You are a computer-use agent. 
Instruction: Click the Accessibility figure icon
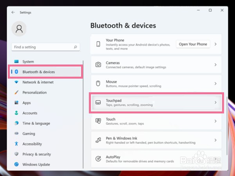(16, 144)
